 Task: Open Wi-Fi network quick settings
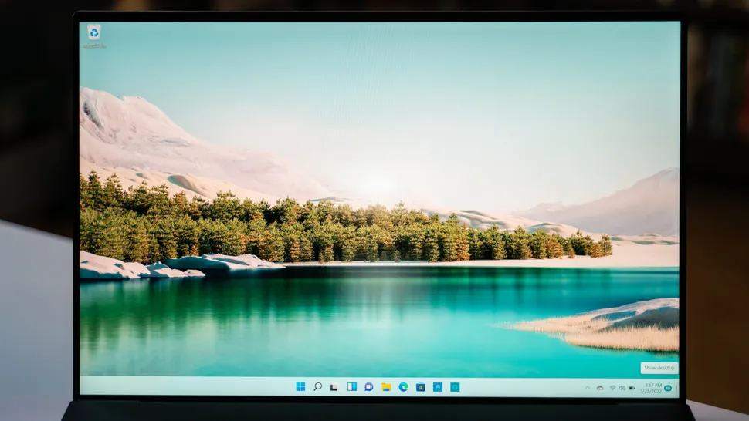612,387
